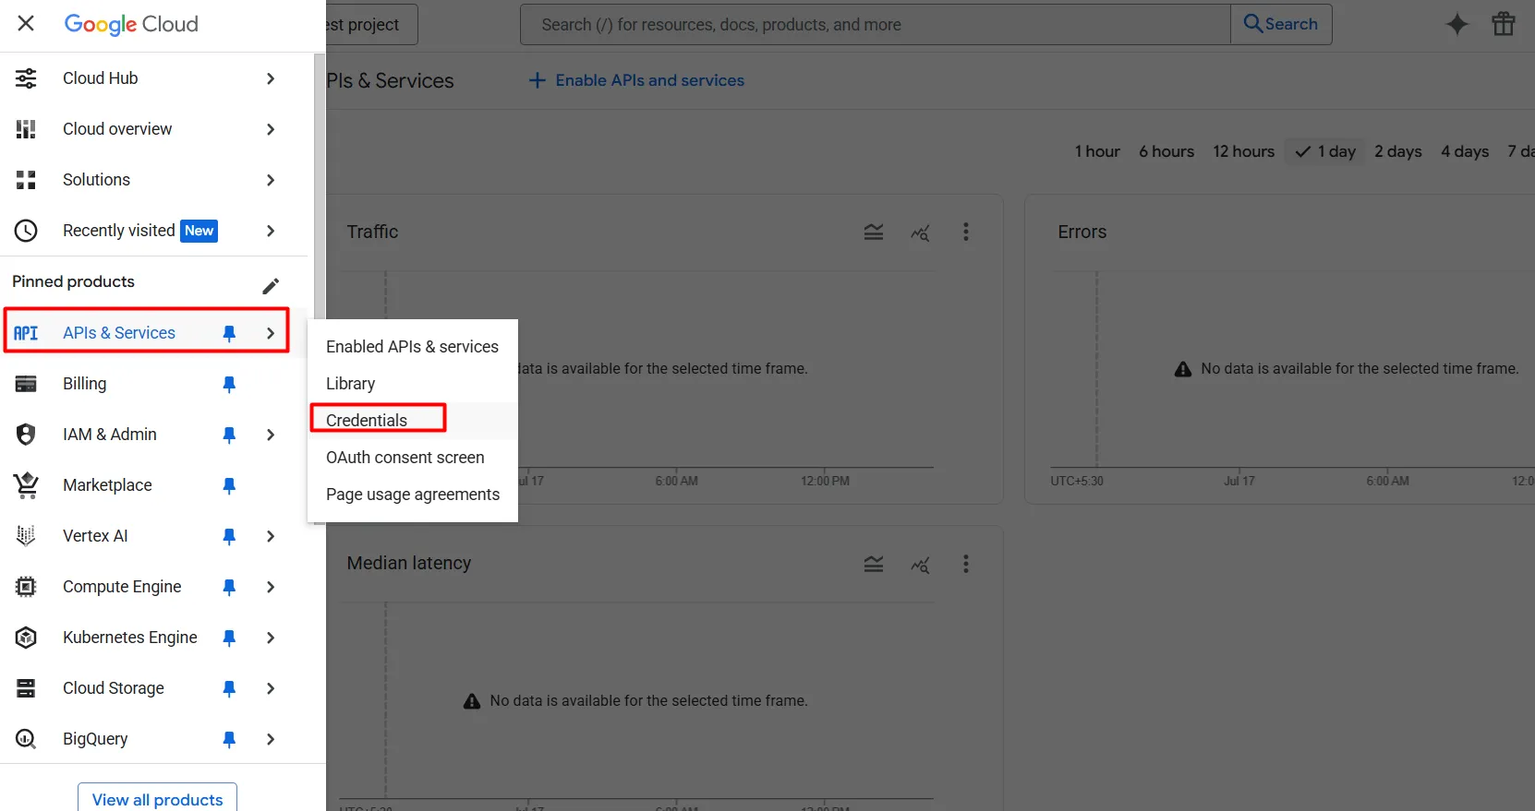Click the API icon beside APIs & Services
Viewport: 1535px width, 811px height.
tap(26, 333)
